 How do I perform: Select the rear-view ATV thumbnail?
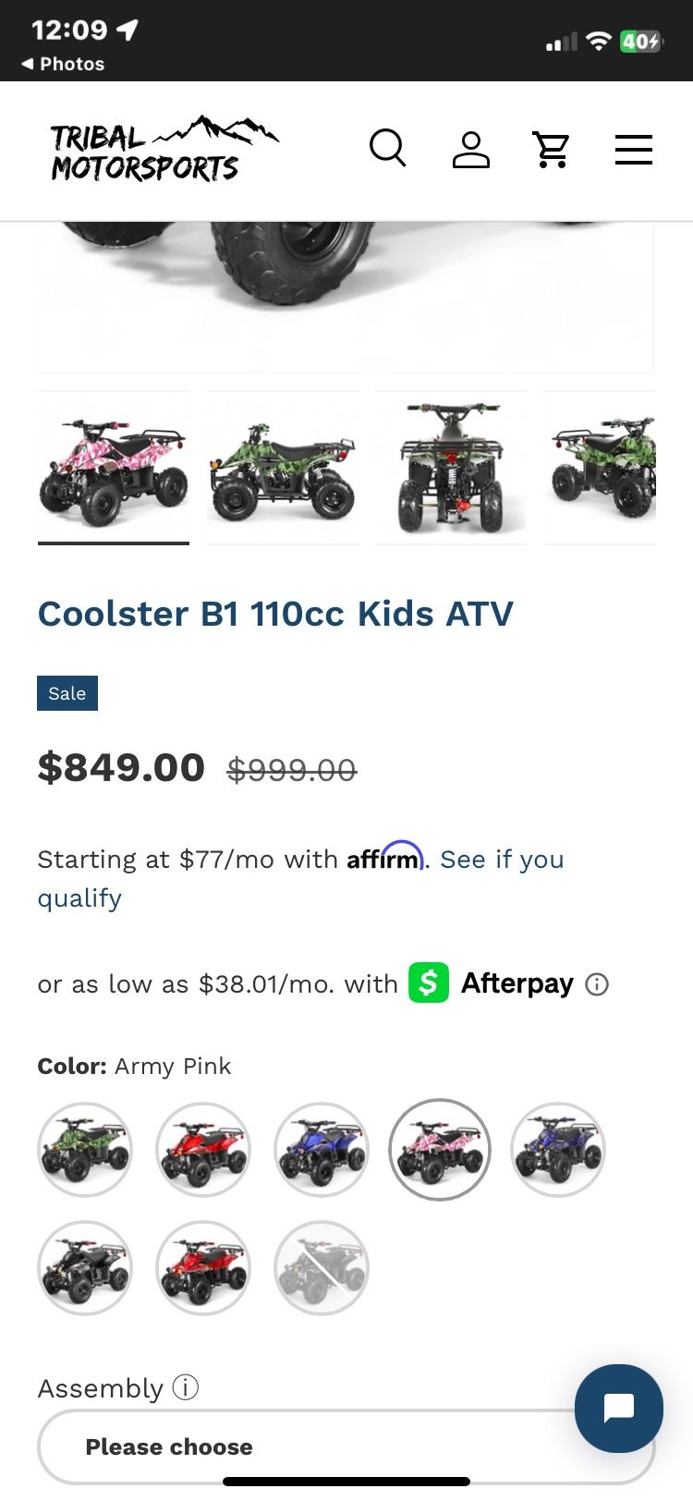point(451,467)
